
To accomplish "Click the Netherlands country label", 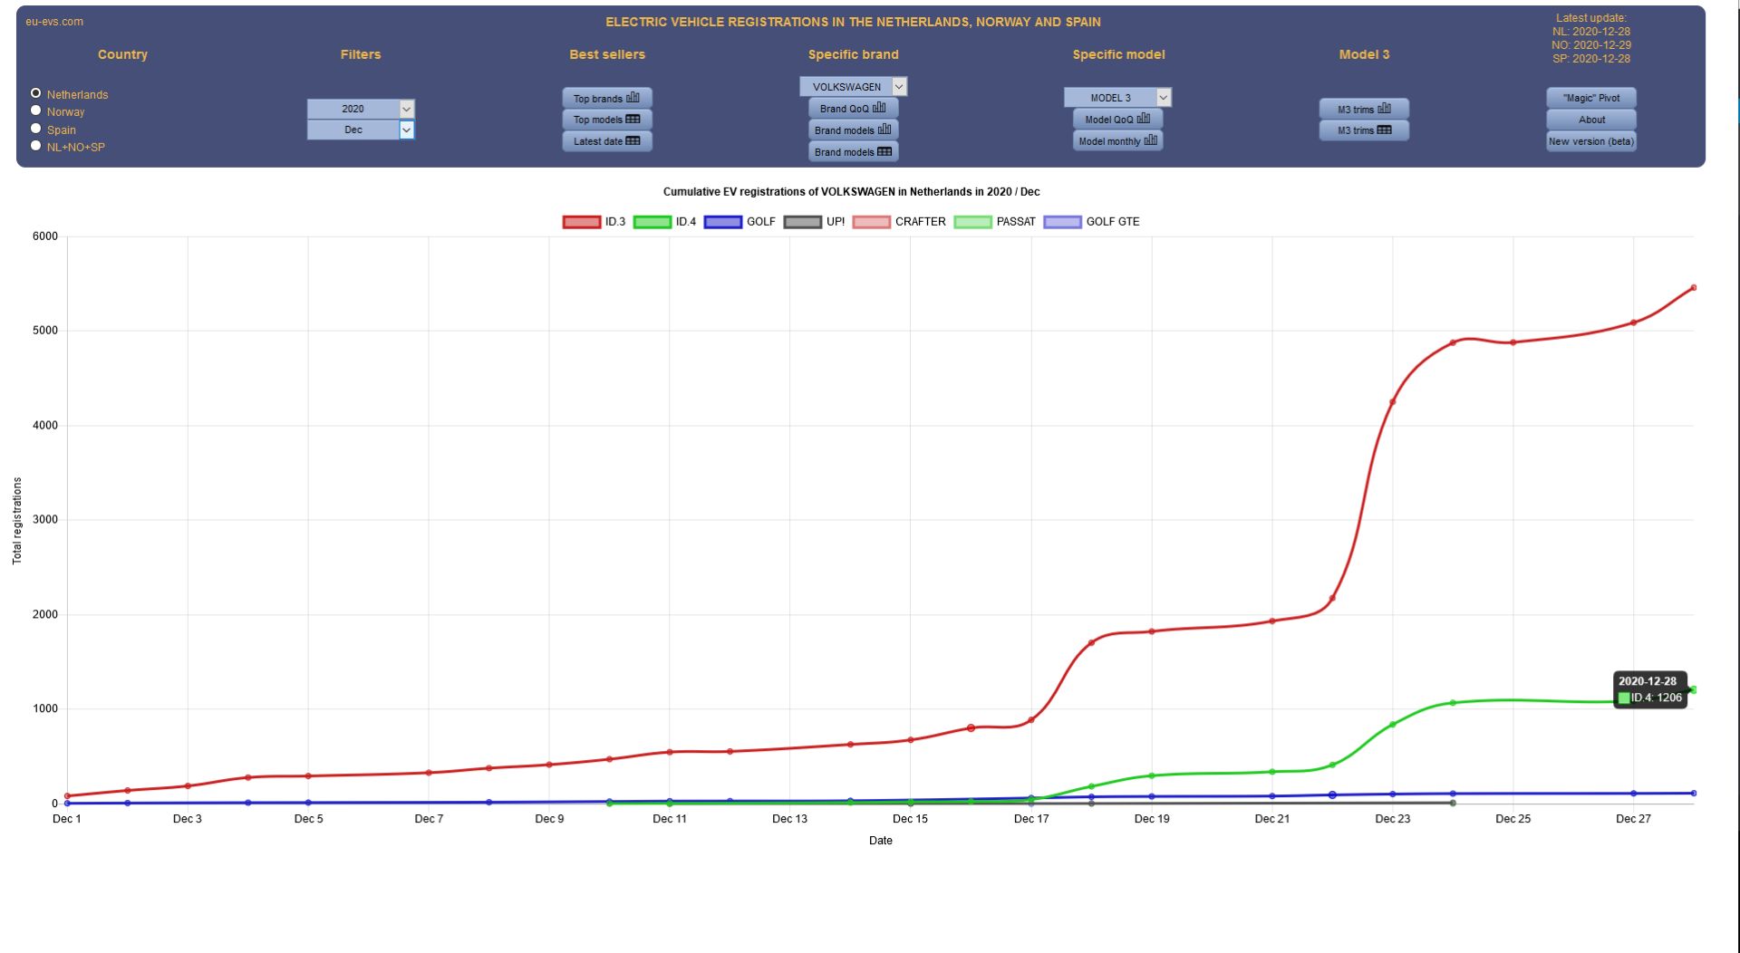I will click(x=77, y=94).
